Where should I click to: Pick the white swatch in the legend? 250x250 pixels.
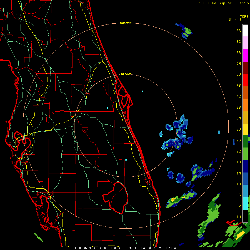pos(245,31)
